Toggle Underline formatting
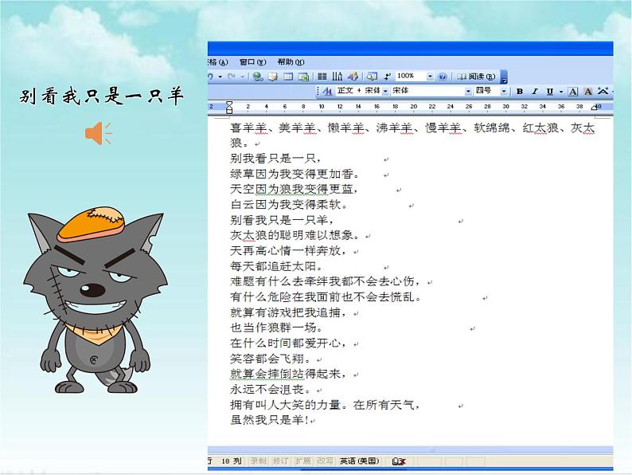 pos(550,92)
